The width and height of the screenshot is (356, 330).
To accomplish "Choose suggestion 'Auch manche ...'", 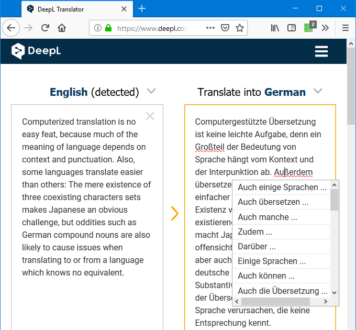I will [x=281, y=217].
